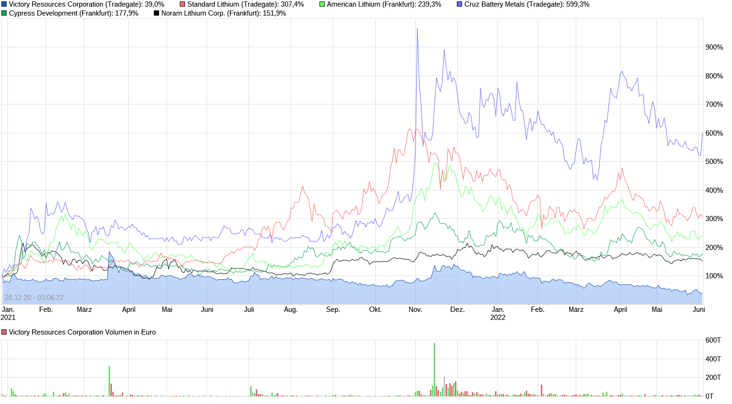The width and height of the screenshot is (732, 404).
Task: Click the tallest green volume bar in November
Action: tap(434, 369)
